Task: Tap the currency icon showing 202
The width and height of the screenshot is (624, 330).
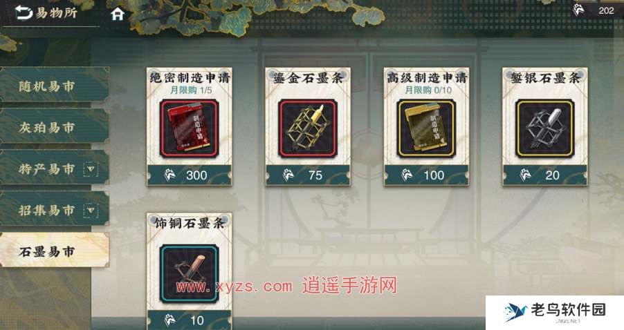Action: pos(578,10)
